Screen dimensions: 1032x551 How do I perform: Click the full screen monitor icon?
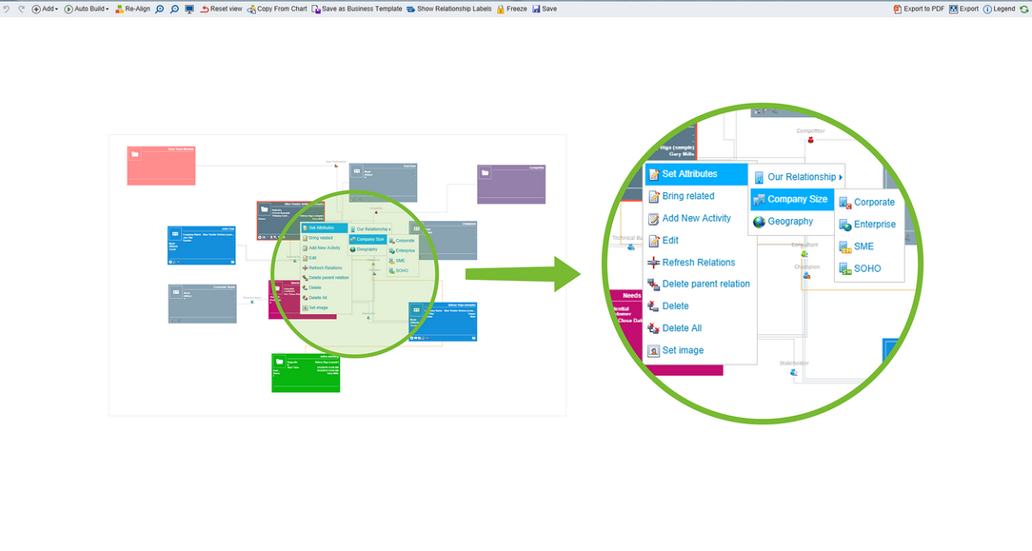point(189,9)
